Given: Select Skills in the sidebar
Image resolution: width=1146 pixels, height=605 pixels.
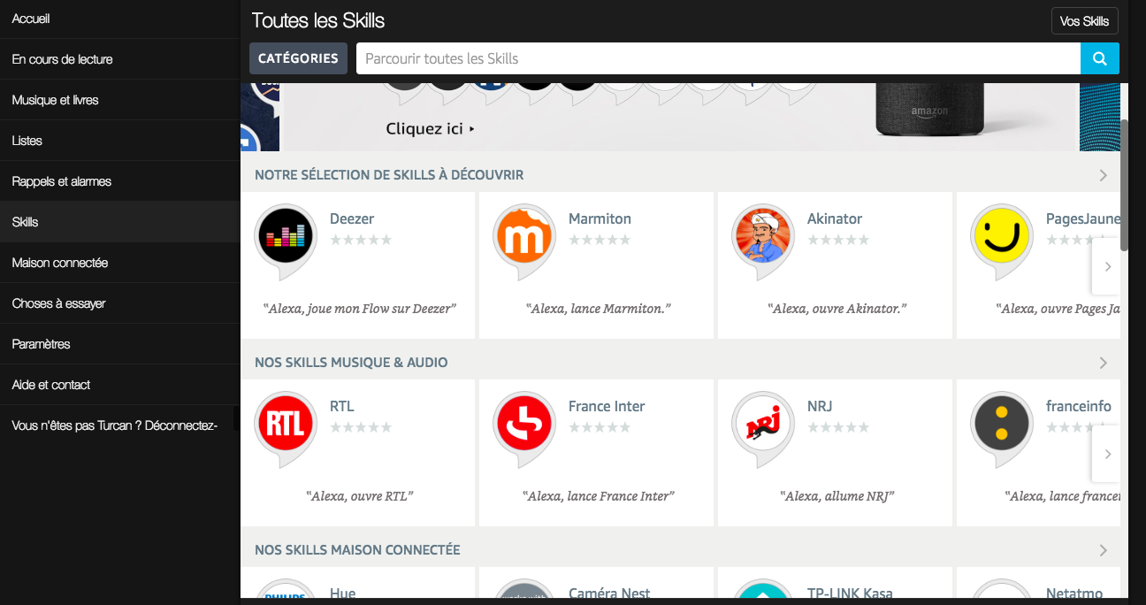Looking at the screenshot, I should coord(120,222).
